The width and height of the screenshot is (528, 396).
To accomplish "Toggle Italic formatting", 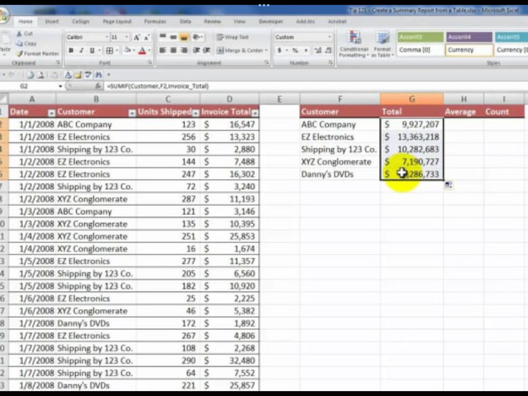I will (x=81, y=51).
